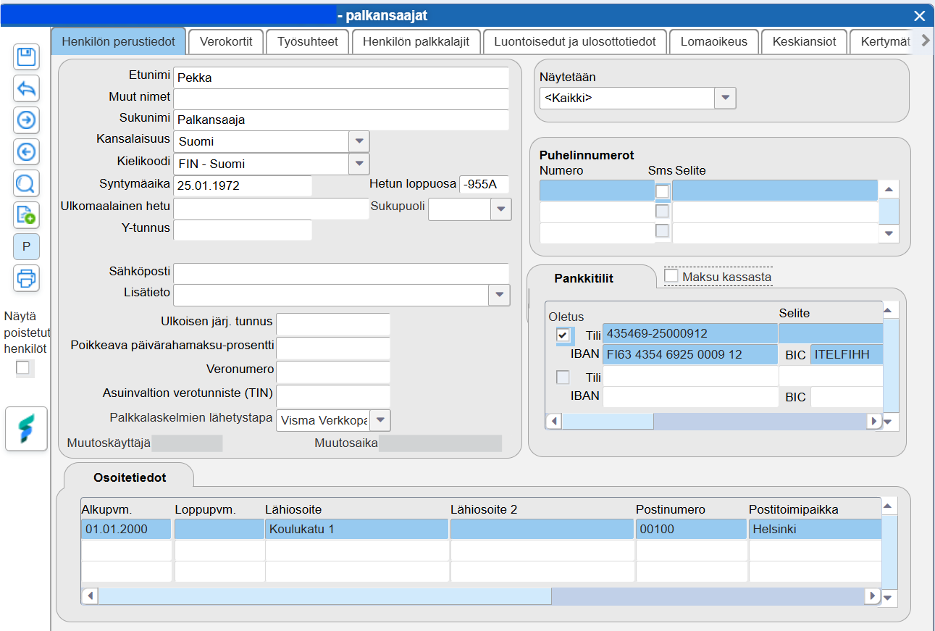Enable the Näytä poistetut henkilöt checkbox

(23, 368)
